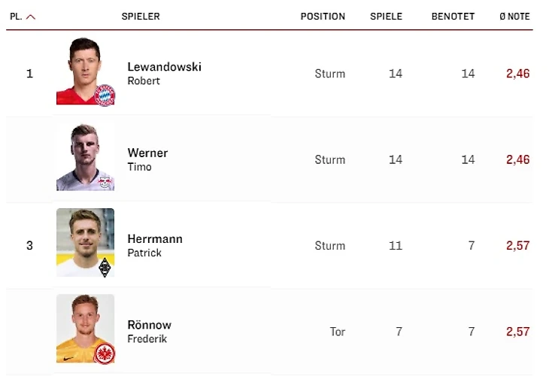This screenshot has height=376, width=549.
Task: Sort table by SPIELE column header
Action: point(386,17)
